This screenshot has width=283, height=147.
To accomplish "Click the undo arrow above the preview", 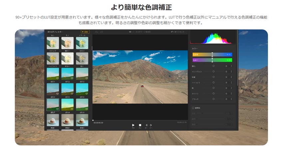I will [97, 32].
